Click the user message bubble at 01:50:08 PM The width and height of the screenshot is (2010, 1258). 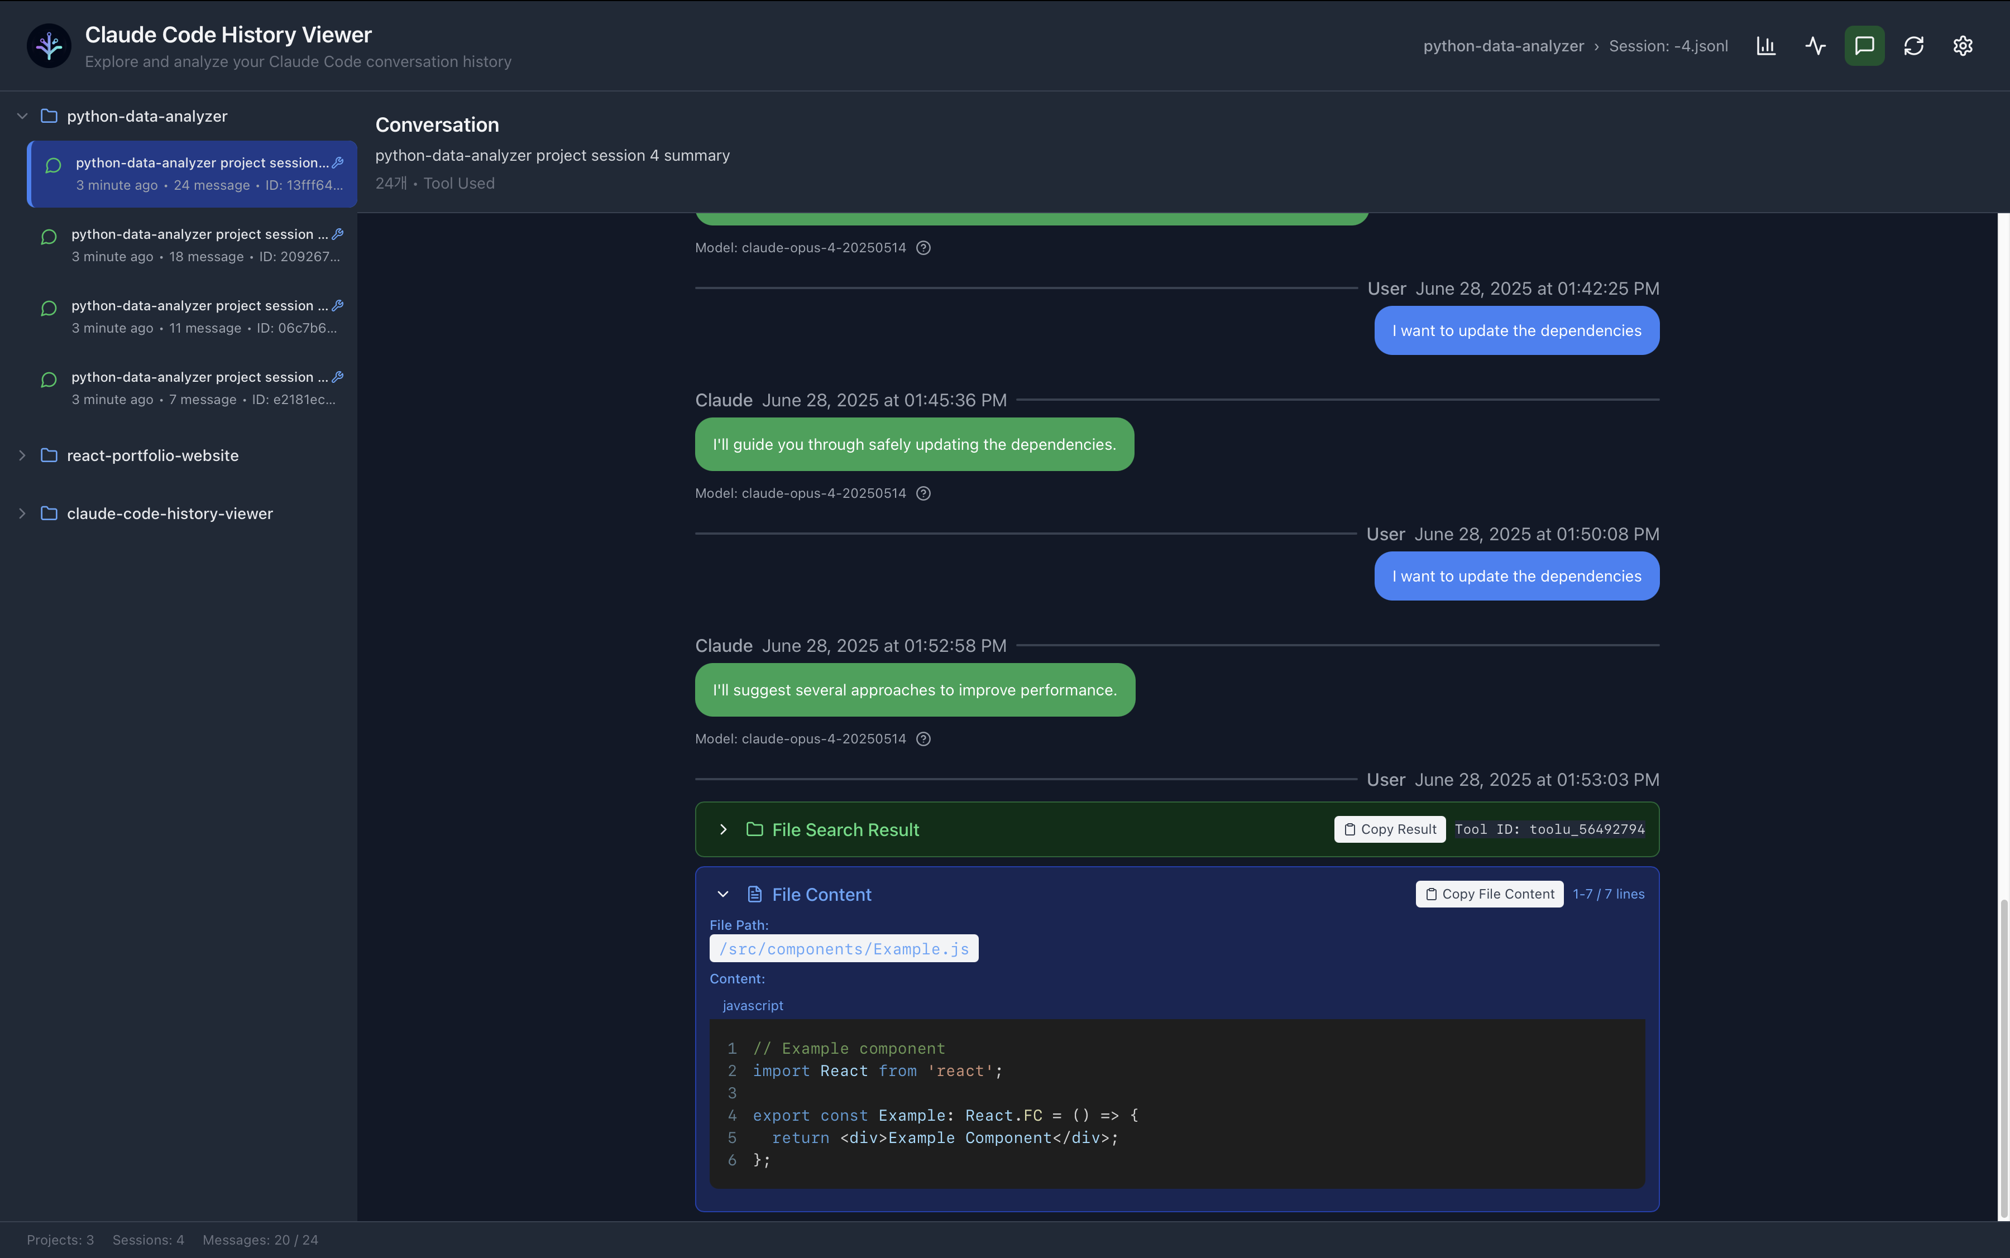[1516, 576]
